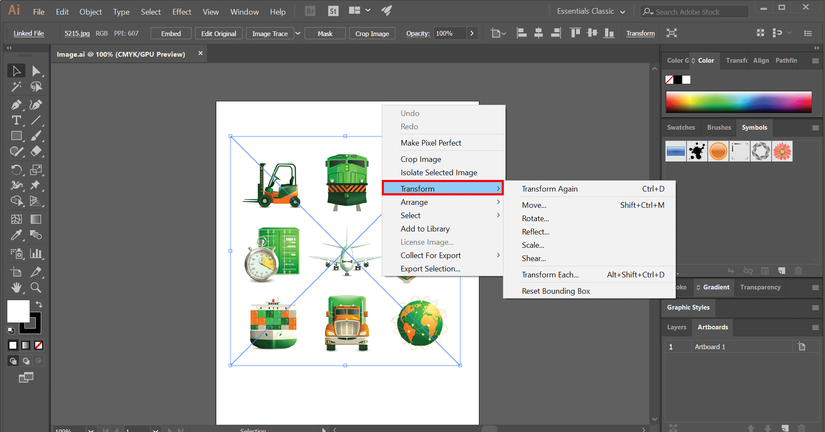Click the Rotate tool
The width and height of the screenshot is (825, 432).
click(16, 170)
